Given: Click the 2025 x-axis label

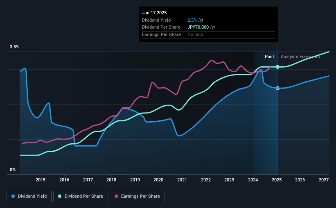Looking at the screenshot, I should (277, 180).
